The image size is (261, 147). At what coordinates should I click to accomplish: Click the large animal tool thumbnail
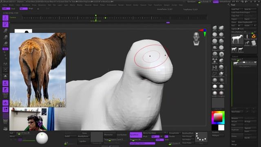[237, 40]
